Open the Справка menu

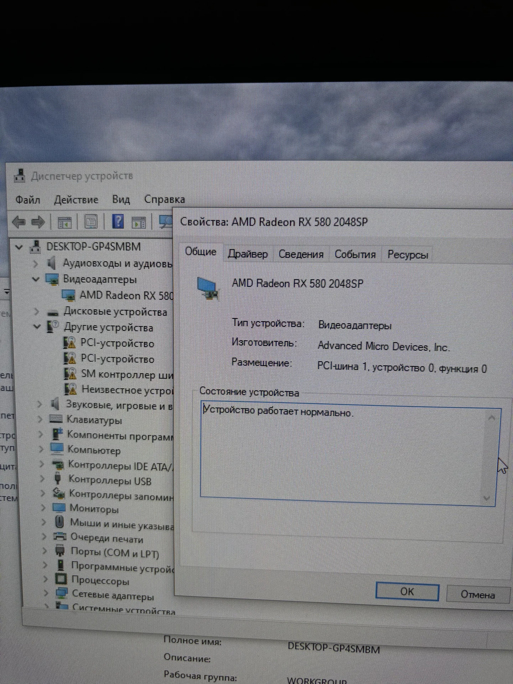click(x=165, y=199)
